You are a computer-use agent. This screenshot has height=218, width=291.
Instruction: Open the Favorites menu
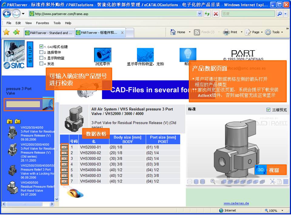pyautogui.click(x=42, y=23)
